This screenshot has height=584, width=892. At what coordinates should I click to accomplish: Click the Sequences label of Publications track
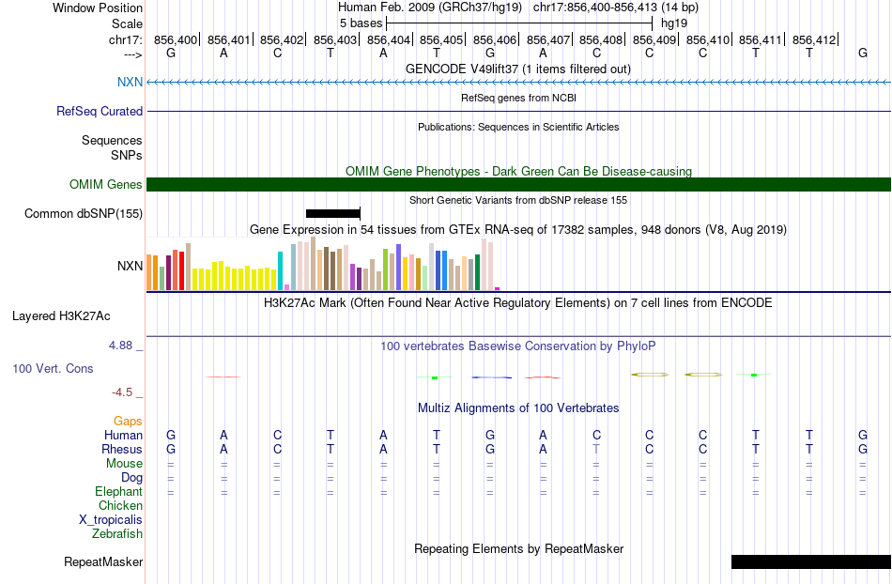112,141
